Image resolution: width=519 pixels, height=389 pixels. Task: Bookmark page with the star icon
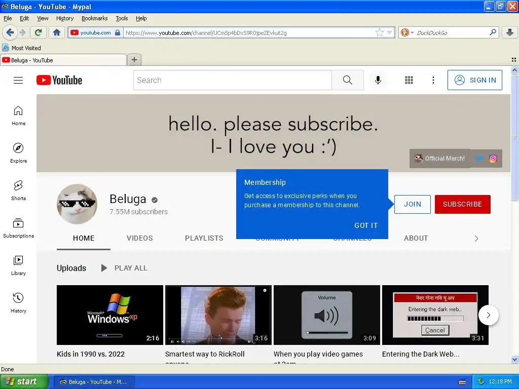click(379, 32)
